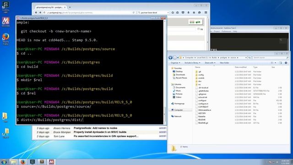293x165 pixels.
Task: Select the COPYRIGHT file
Action: (x=202, y=107)
